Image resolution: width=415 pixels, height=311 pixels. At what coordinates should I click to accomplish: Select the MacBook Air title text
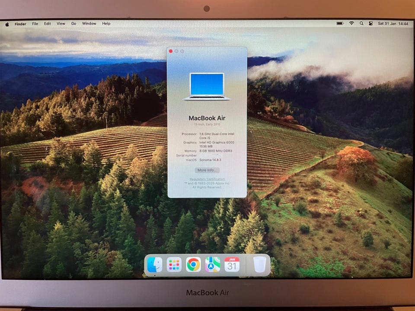[x=207, y=118]
